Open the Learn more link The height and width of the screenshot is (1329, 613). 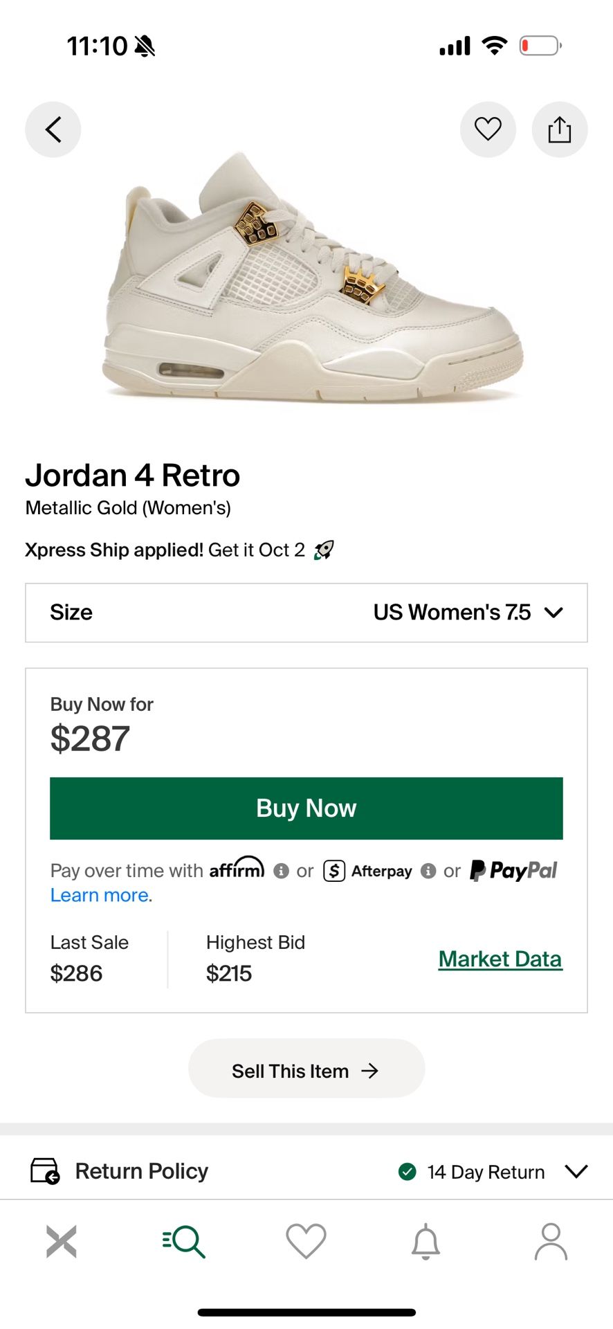pyautogui.click(x=101, y=895)
